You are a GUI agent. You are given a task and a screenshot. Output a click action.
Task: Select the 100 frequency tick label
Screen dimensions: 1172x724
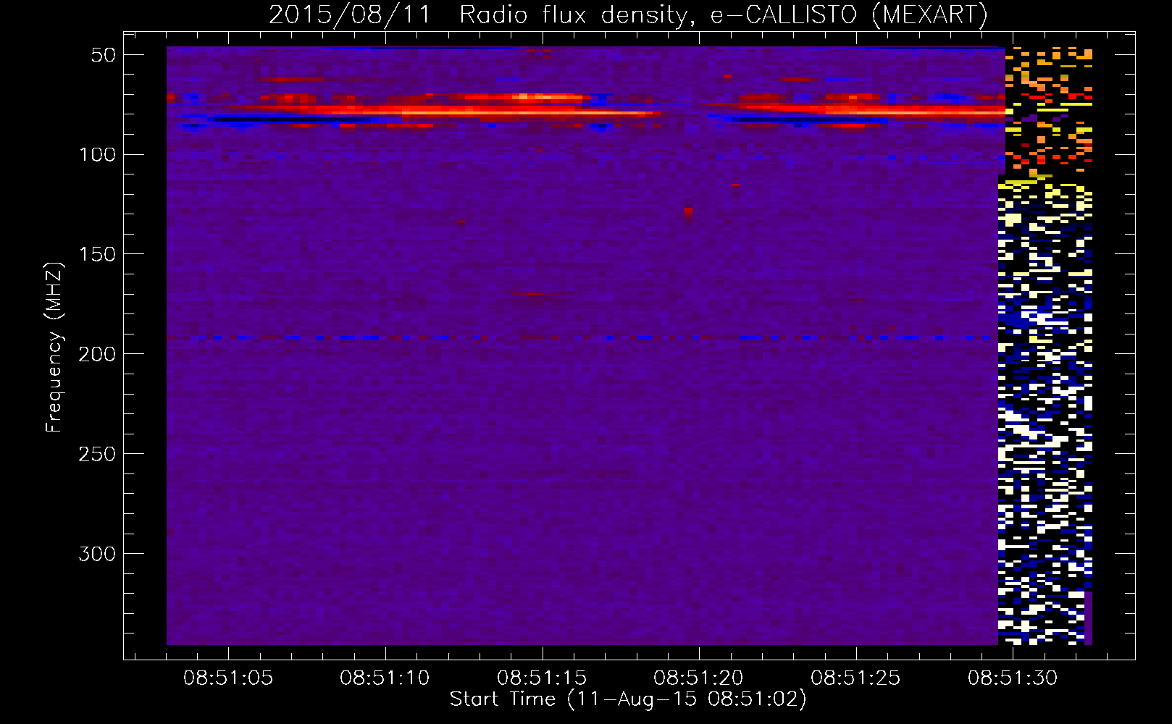97,154
